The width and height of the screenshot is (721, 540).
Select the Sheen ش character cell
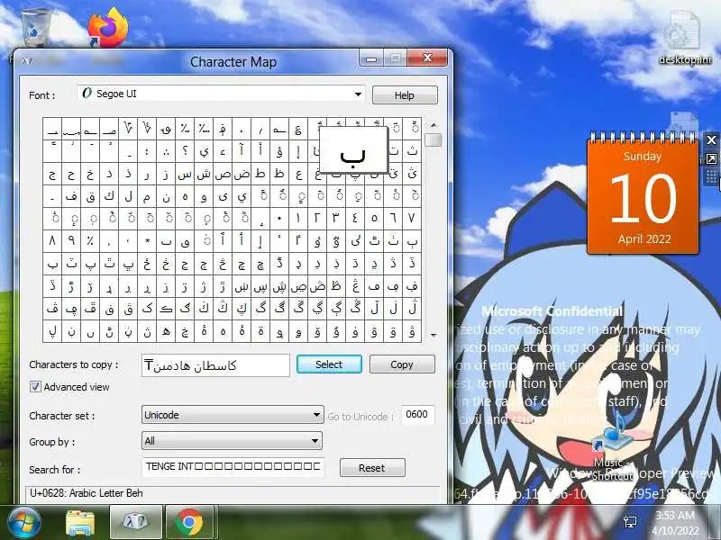(x=204, y=174)
